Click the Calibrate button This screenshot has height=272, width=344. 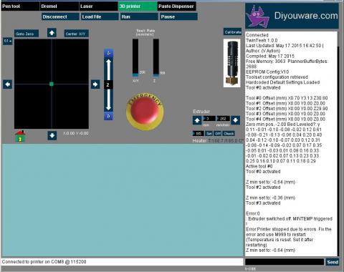[x=232, y=32]
